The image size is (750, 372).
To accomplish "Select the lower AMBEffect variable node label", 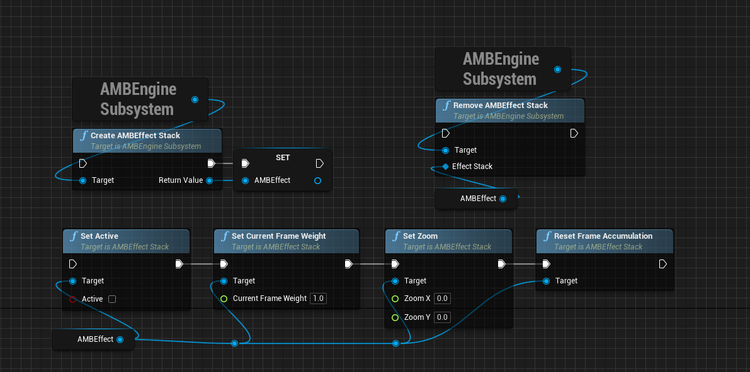I will click(x=95, y=339).
